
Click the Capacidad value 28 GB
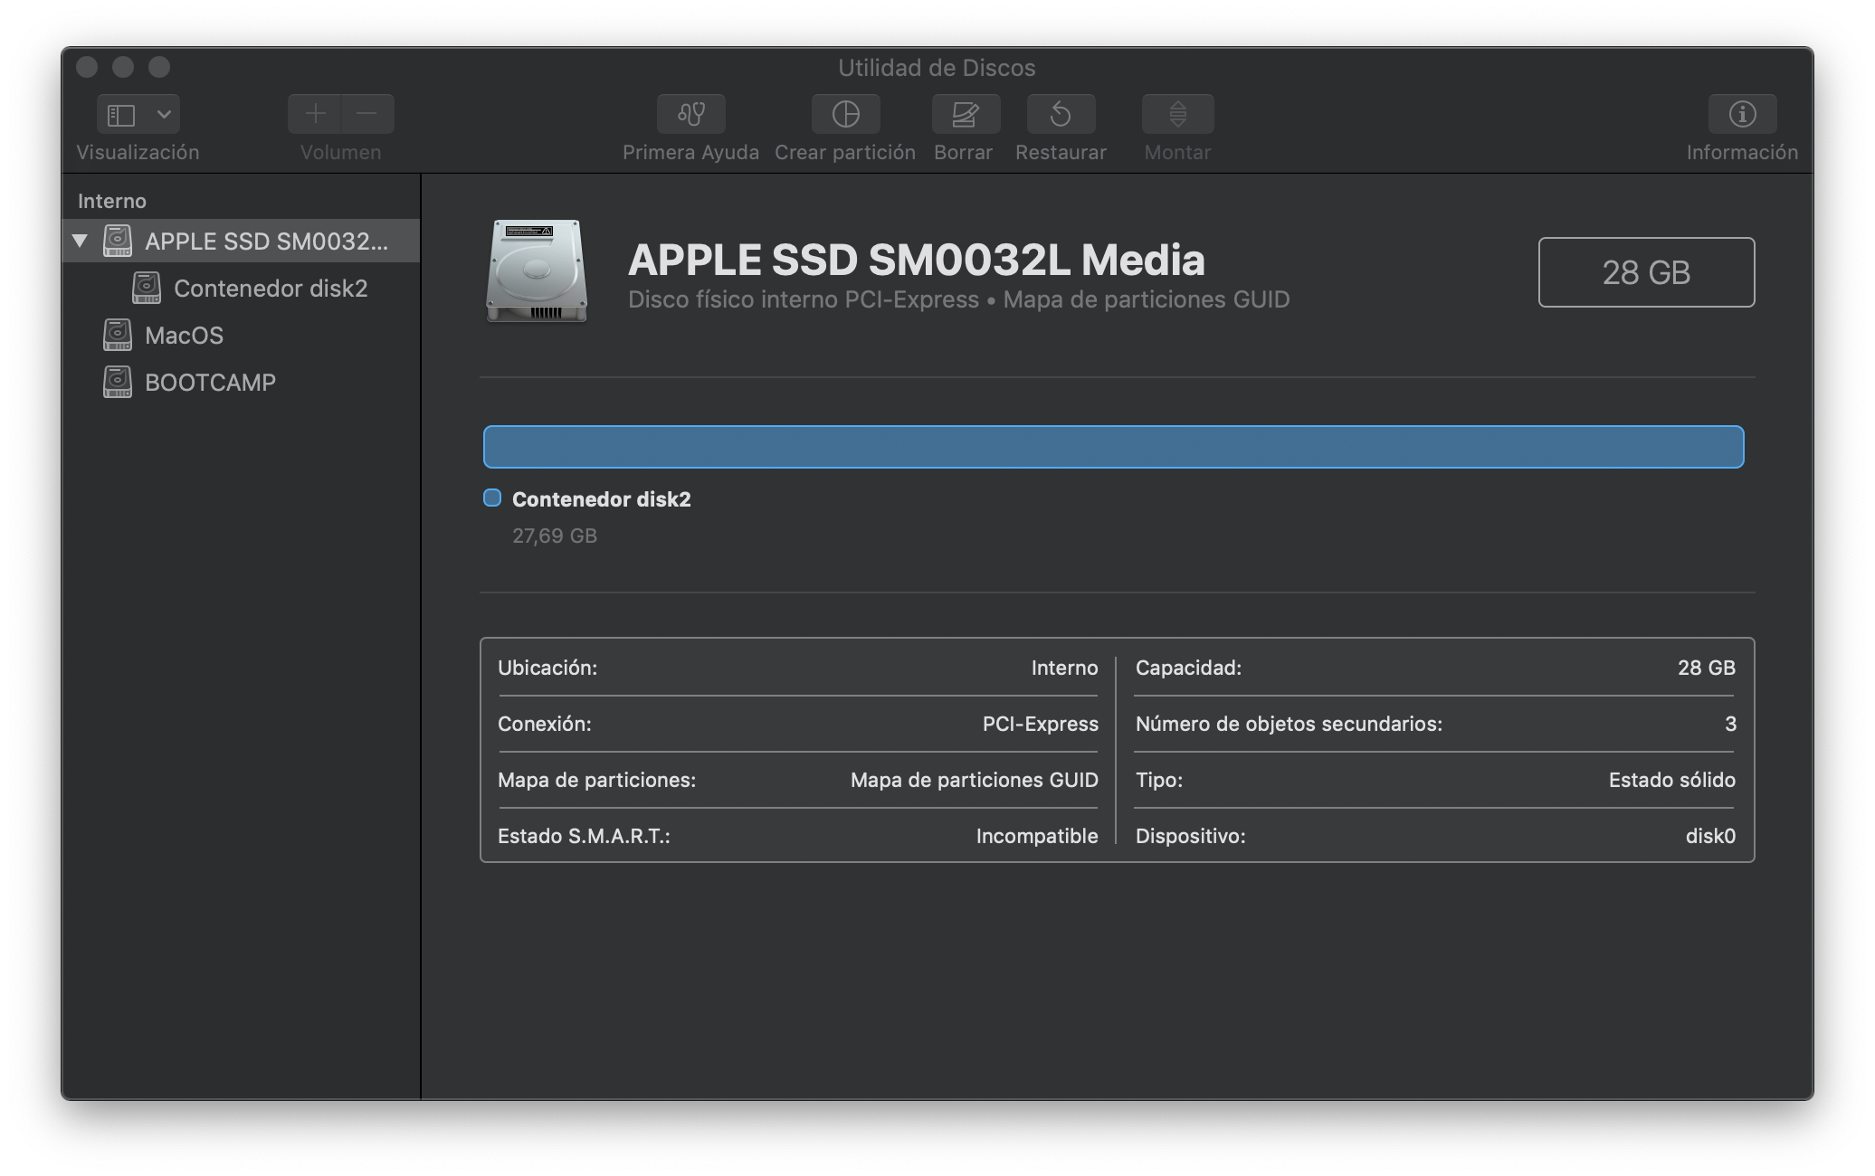point(1706,668)
